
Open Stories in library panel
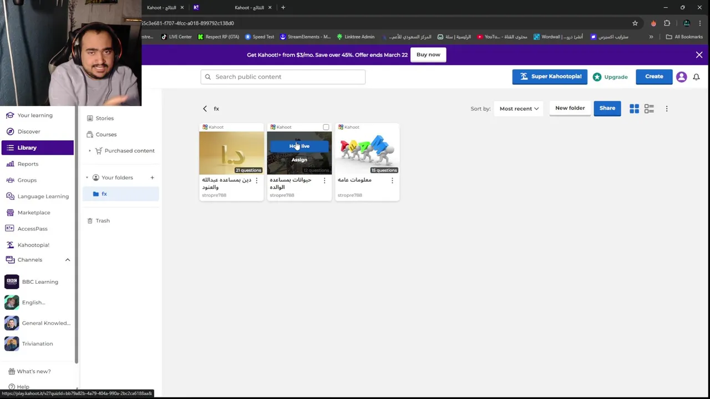pos(100,118)
